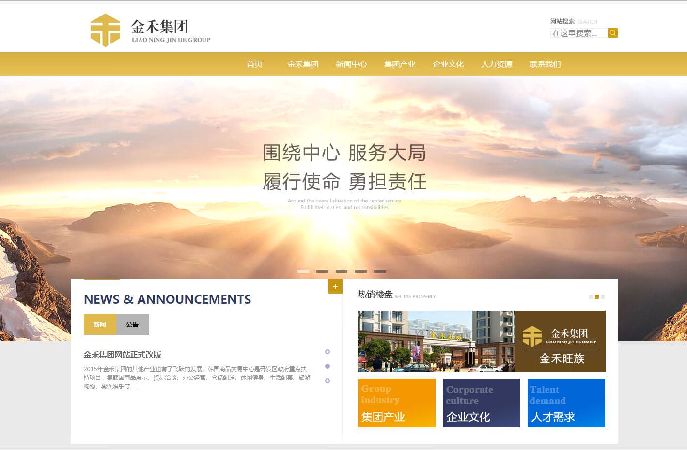
Task: Click the Jin He Group header logo
Action: pos(150,30)
